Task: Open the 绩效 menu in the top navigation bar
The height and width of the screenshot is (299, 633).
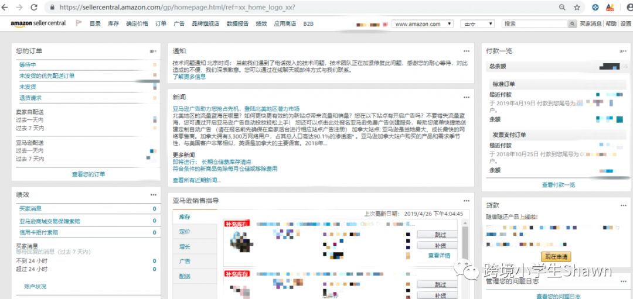Action: [x=261, y=24]
